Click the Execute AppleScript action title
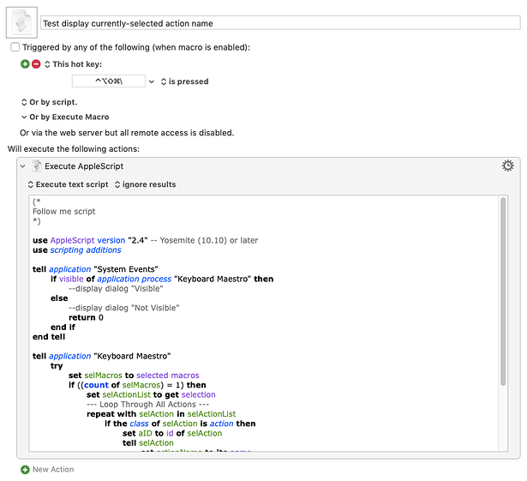Image resolution: width=527 pixels, height=481 pixels. (84, 166)
